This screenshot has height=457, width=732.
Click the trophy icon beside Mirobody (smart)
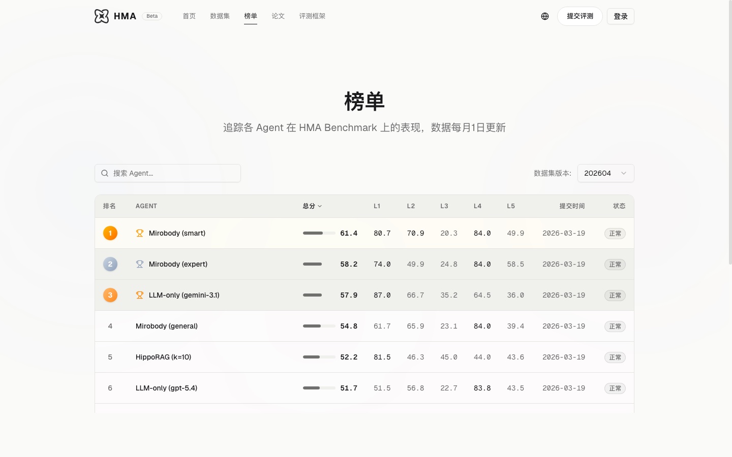(140, 233)
